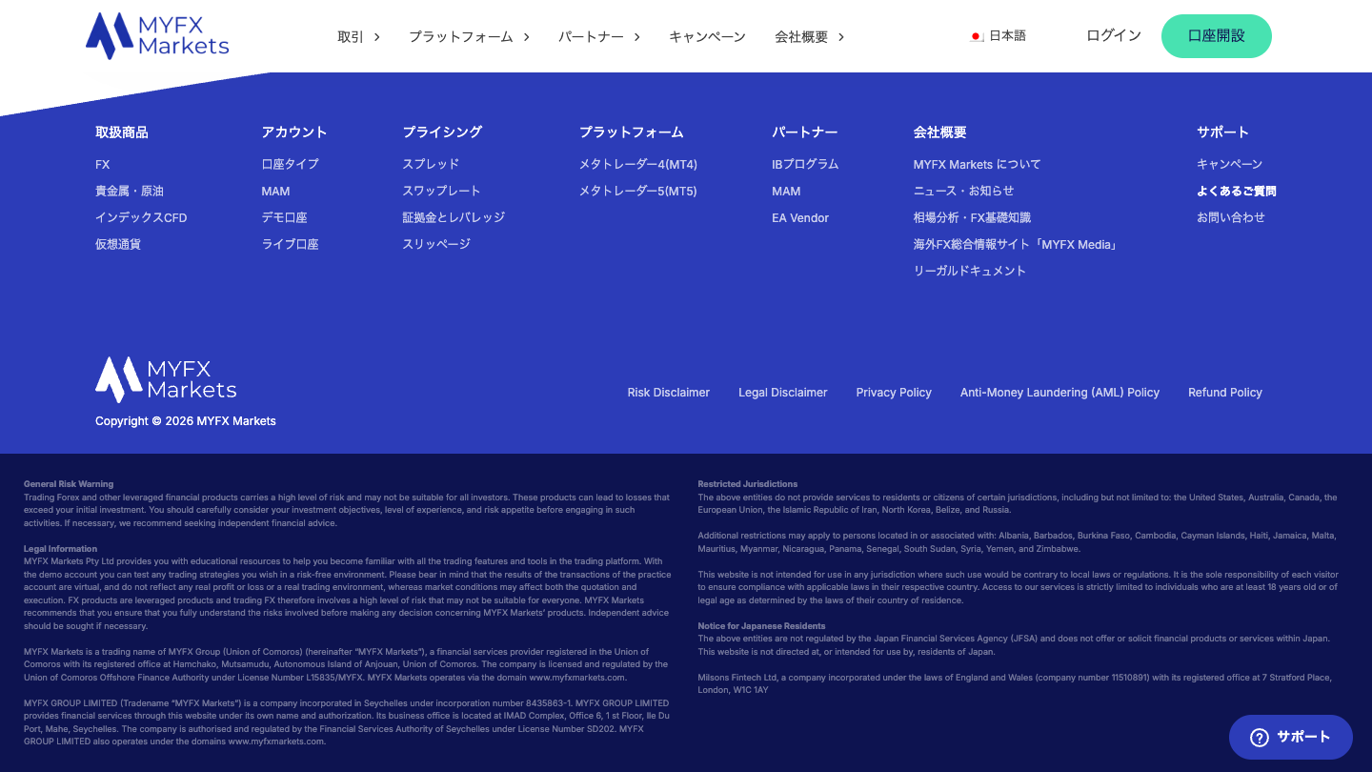Open the Risk Disclaimer link
The height and width of the screenshot is (772, 1372).
tap(669, 393)
